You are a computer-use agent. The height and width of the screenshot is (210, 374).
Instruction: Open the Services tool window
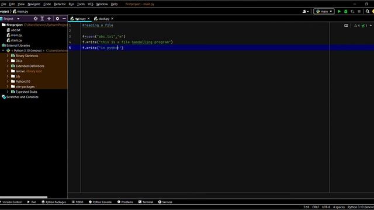click(x=165, y=202)
